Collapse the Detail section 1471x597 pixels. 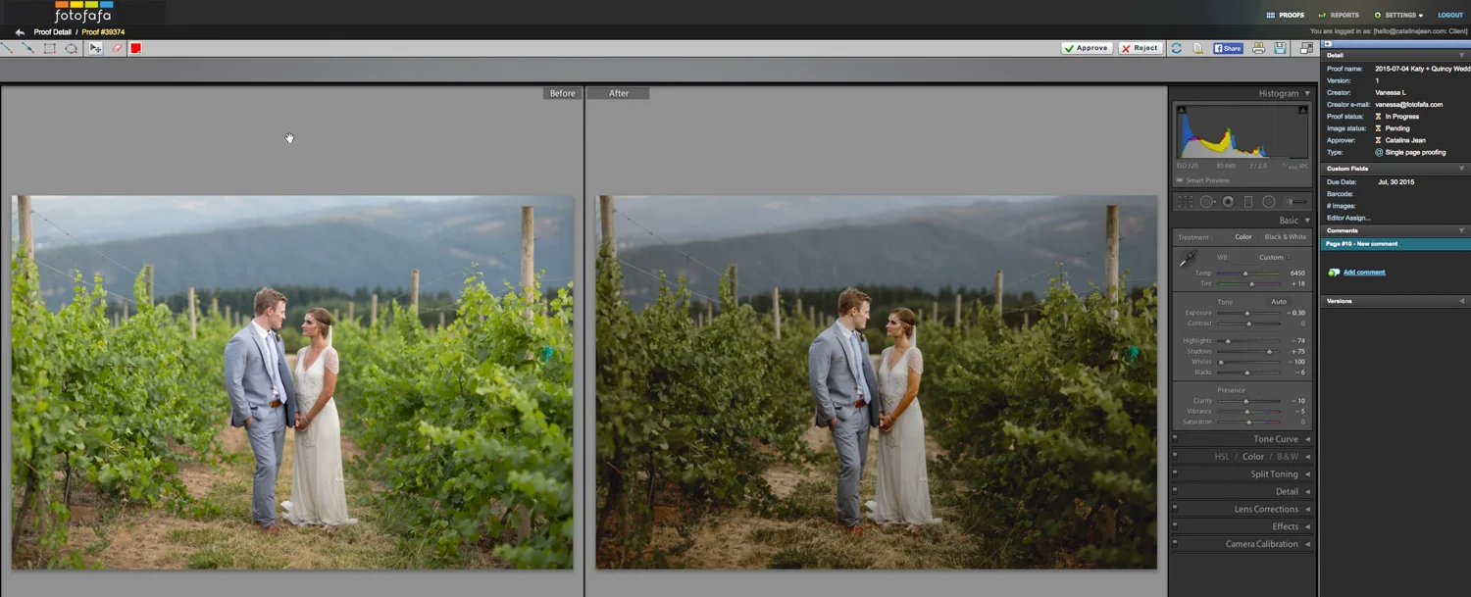1461,55
